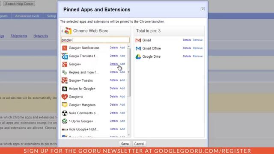
Task: Save the pinned apps selection
Action: click(x=125, y=144)
